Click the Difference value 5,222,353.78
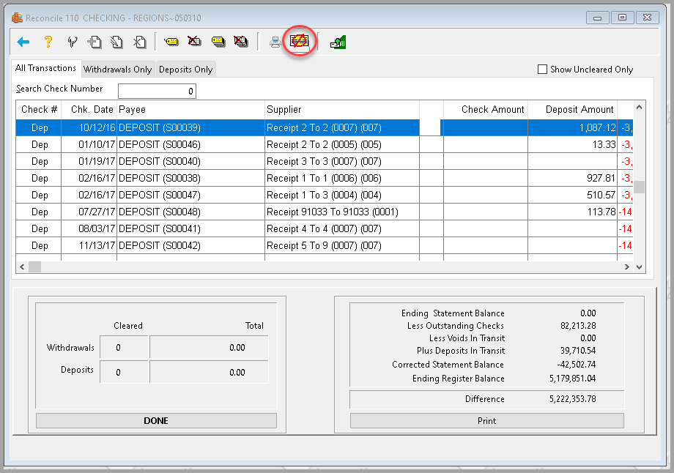The width and height of the screenshot is (674, 473). [x=573, y=398]
